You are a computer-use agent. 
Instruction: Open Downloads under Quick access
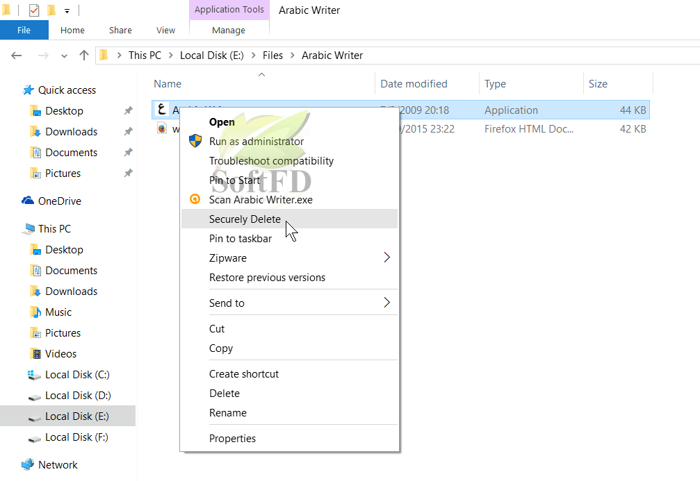[x=71, y=132]
